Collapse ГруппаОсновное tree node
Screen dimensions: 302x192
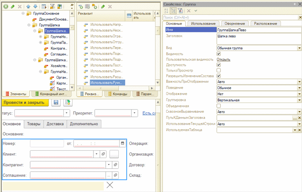pyautogui.click(x=23, y=13)
